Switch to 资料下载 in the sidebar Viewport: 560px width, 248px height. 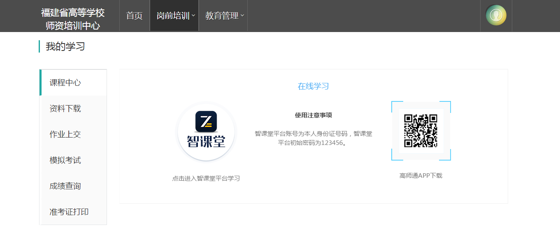click(x=65, y=108)
